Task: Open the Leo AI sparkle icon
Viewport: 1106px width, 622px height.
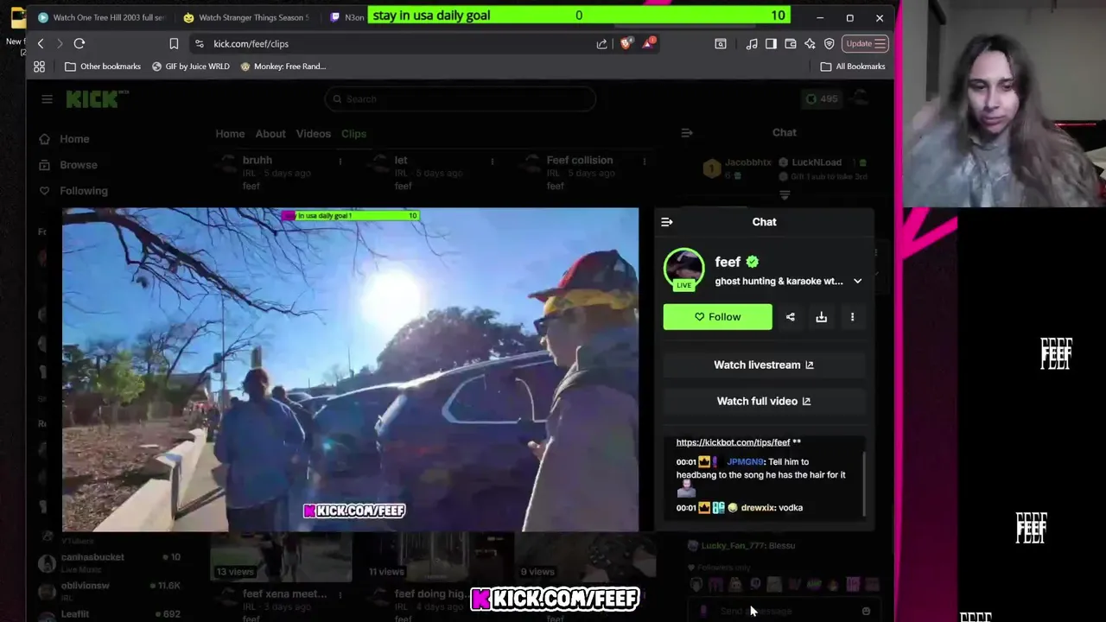Action: coord(810,43)
